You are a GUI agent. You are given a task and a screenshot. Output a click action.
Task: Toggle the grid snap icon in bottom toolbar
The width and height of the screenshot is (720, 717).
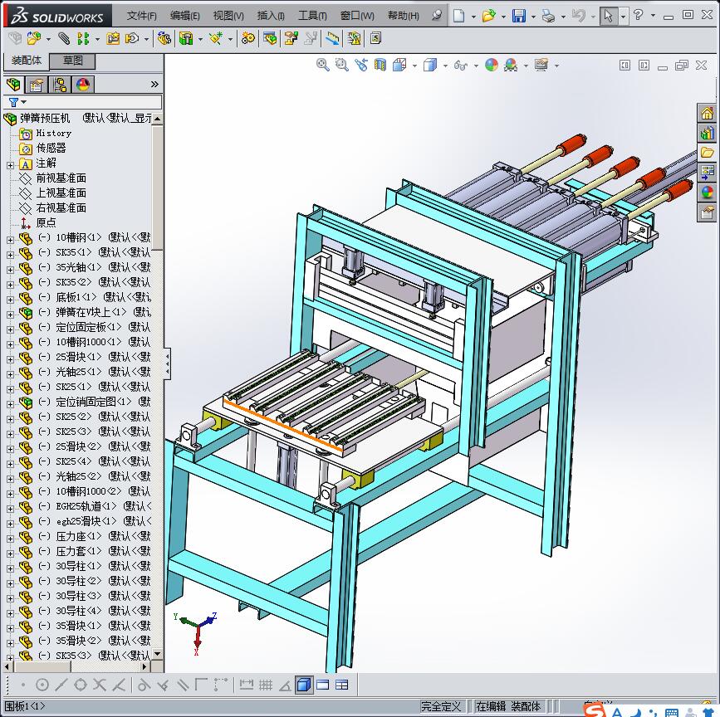266,685
